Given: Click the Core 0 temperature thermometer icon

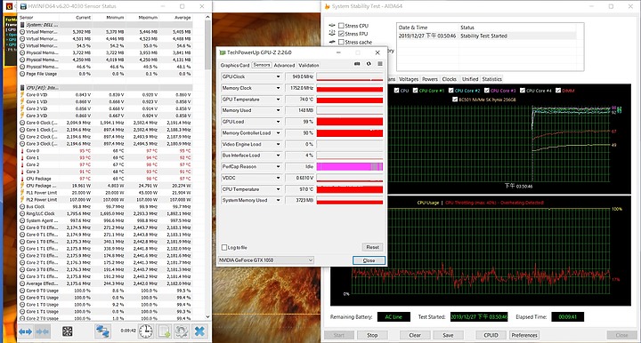Looking at the screenshot, I should coord(22,150).
